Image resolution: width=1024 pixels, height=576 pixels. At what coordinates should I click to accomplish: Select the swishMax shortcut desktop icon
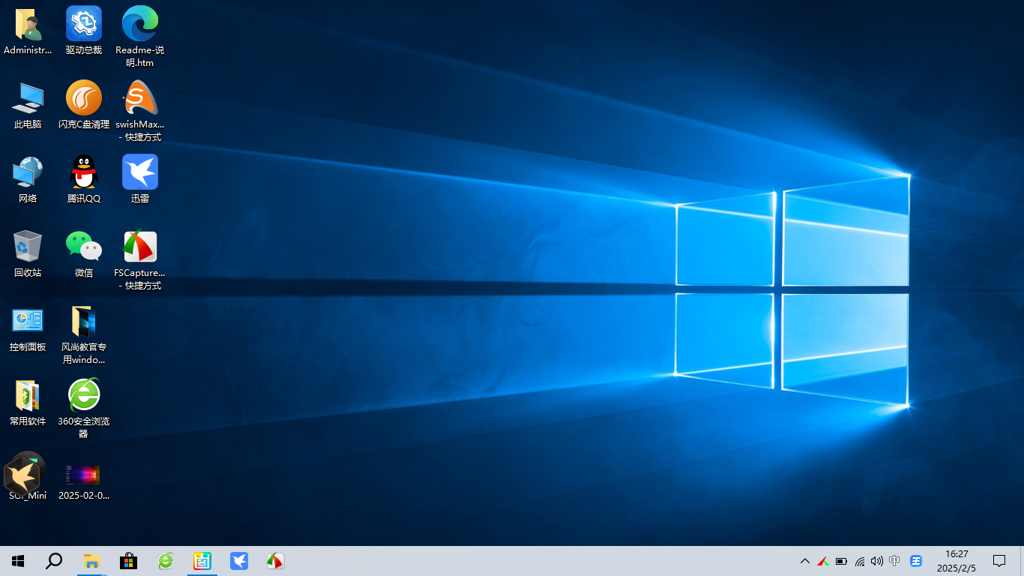pyautogui.click(x=140, y=111)
